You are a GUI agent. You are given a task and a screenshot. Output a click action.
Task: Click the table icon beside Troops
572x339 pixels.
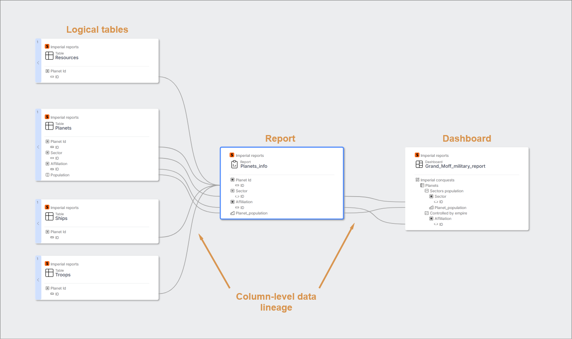coord(49,273)
